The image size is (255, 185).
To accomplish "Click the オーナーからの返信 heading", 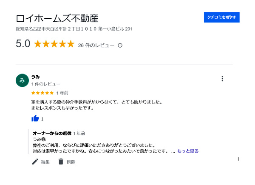I will (52, 133).
